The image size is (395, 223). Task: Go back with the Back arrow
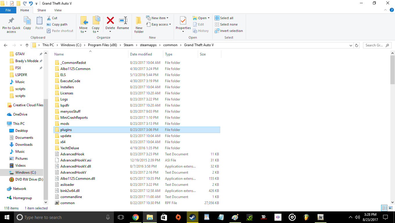[5, 45]
